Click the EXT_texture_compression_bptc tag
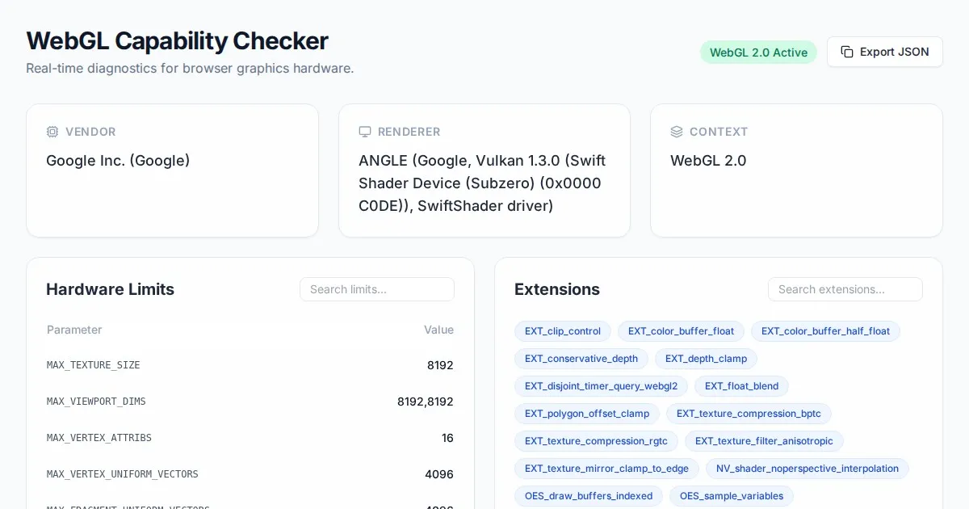 click(x=749, y=414)
